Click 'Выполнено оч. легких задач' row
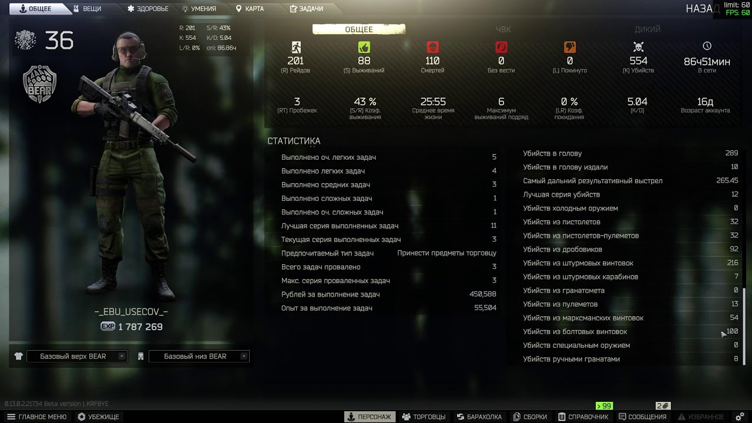Viewport: 752px width, 423px height. (x=389, y=157)
